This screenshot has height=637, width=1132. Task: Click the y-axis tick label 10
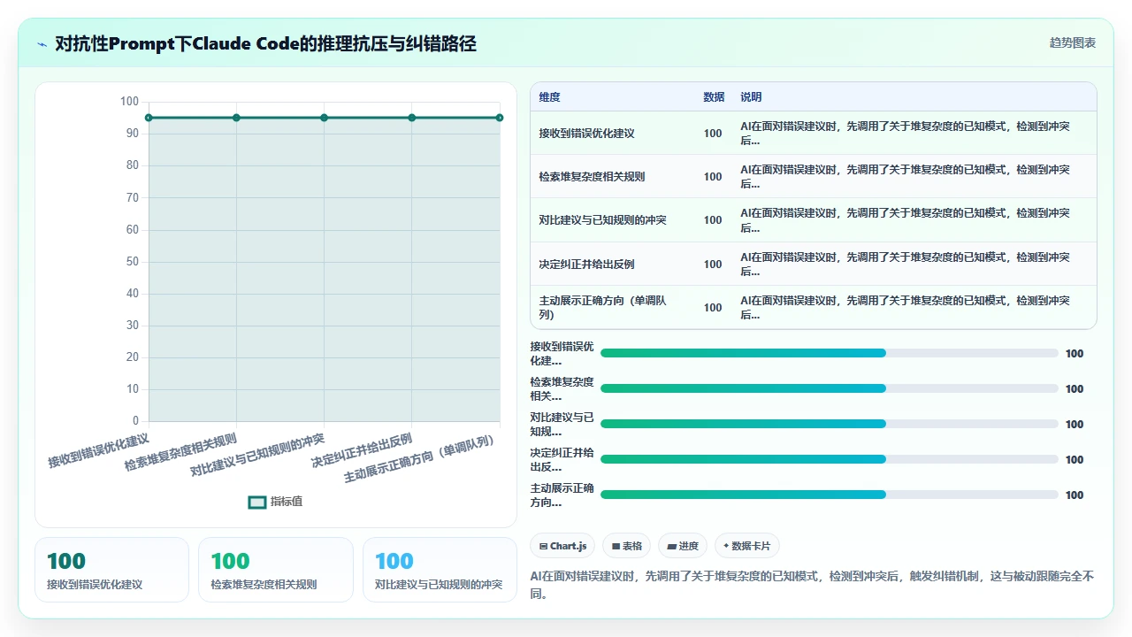click(x=132, y=389)
